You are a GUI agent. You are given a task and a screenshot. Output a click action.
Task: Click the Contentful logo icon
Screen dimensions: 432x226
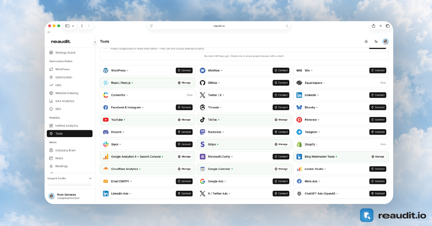pos(106,95)
